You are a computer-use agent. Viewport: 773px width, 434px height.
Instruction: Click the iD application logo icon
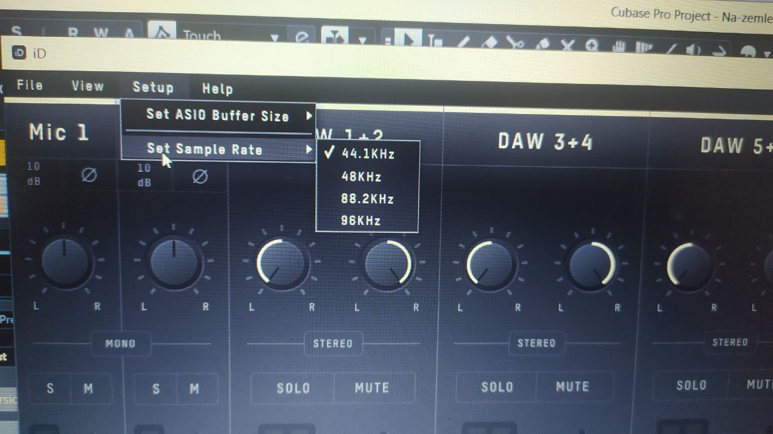click(19, 52)
